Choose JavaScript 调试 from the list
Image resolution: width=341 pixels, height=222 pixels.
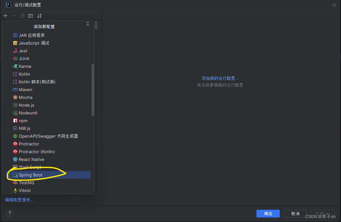click(x=48, y=43)
